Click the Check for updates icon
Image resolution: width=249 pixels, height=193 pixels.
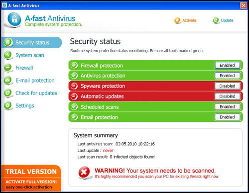(7, 93)
